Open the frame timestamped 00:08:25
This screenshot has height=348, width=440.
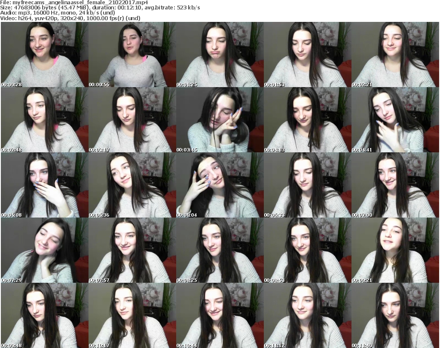(220, 250)
